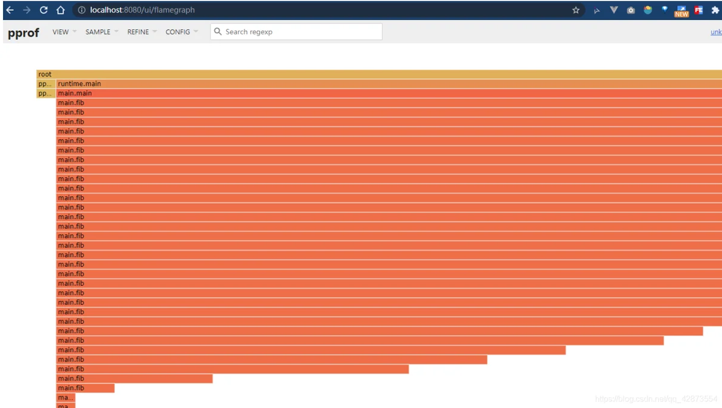The height and width of the screenshot is (408, 722).
Task: Follow the unk link at top right
Action: 716,32
